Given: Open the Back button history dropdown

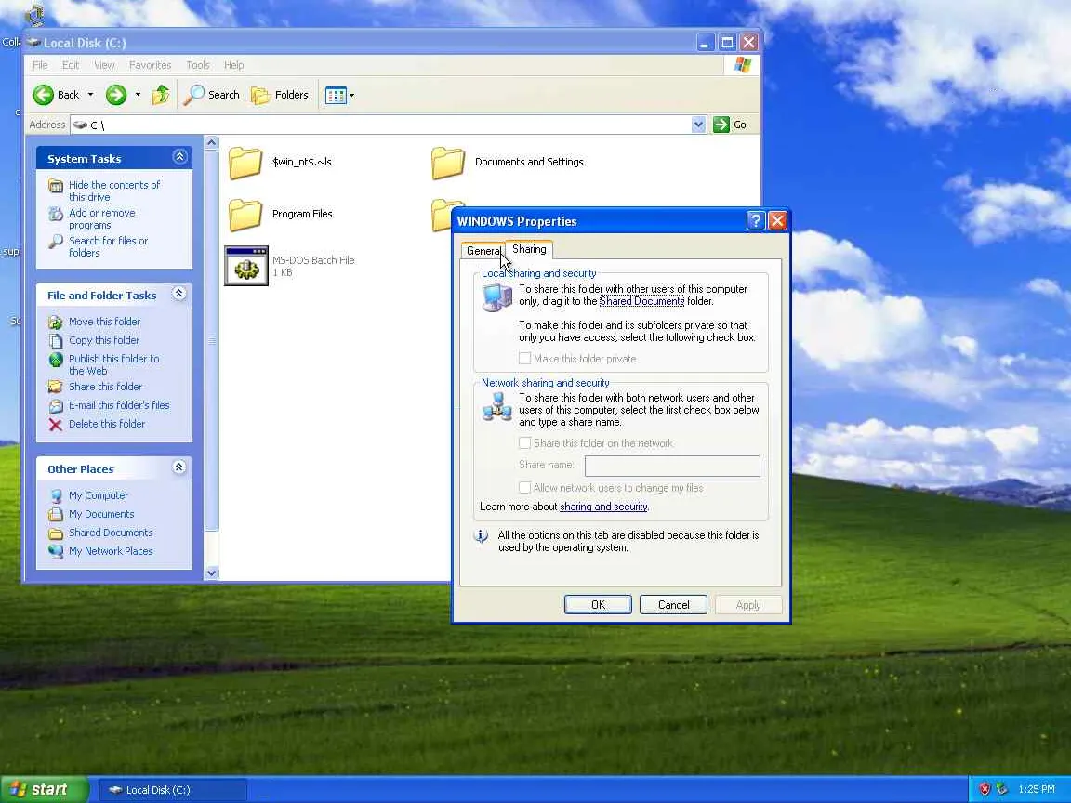Looking at the screenshot, I should coord(90,95).
